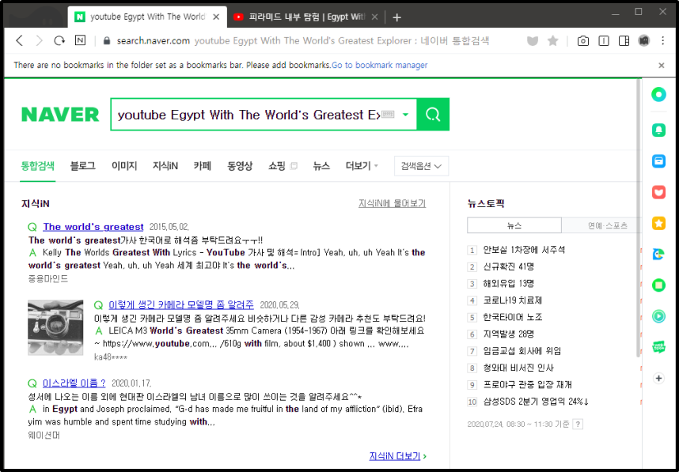
Task: Click the green magnifier search button
Action: pos(433,114)
